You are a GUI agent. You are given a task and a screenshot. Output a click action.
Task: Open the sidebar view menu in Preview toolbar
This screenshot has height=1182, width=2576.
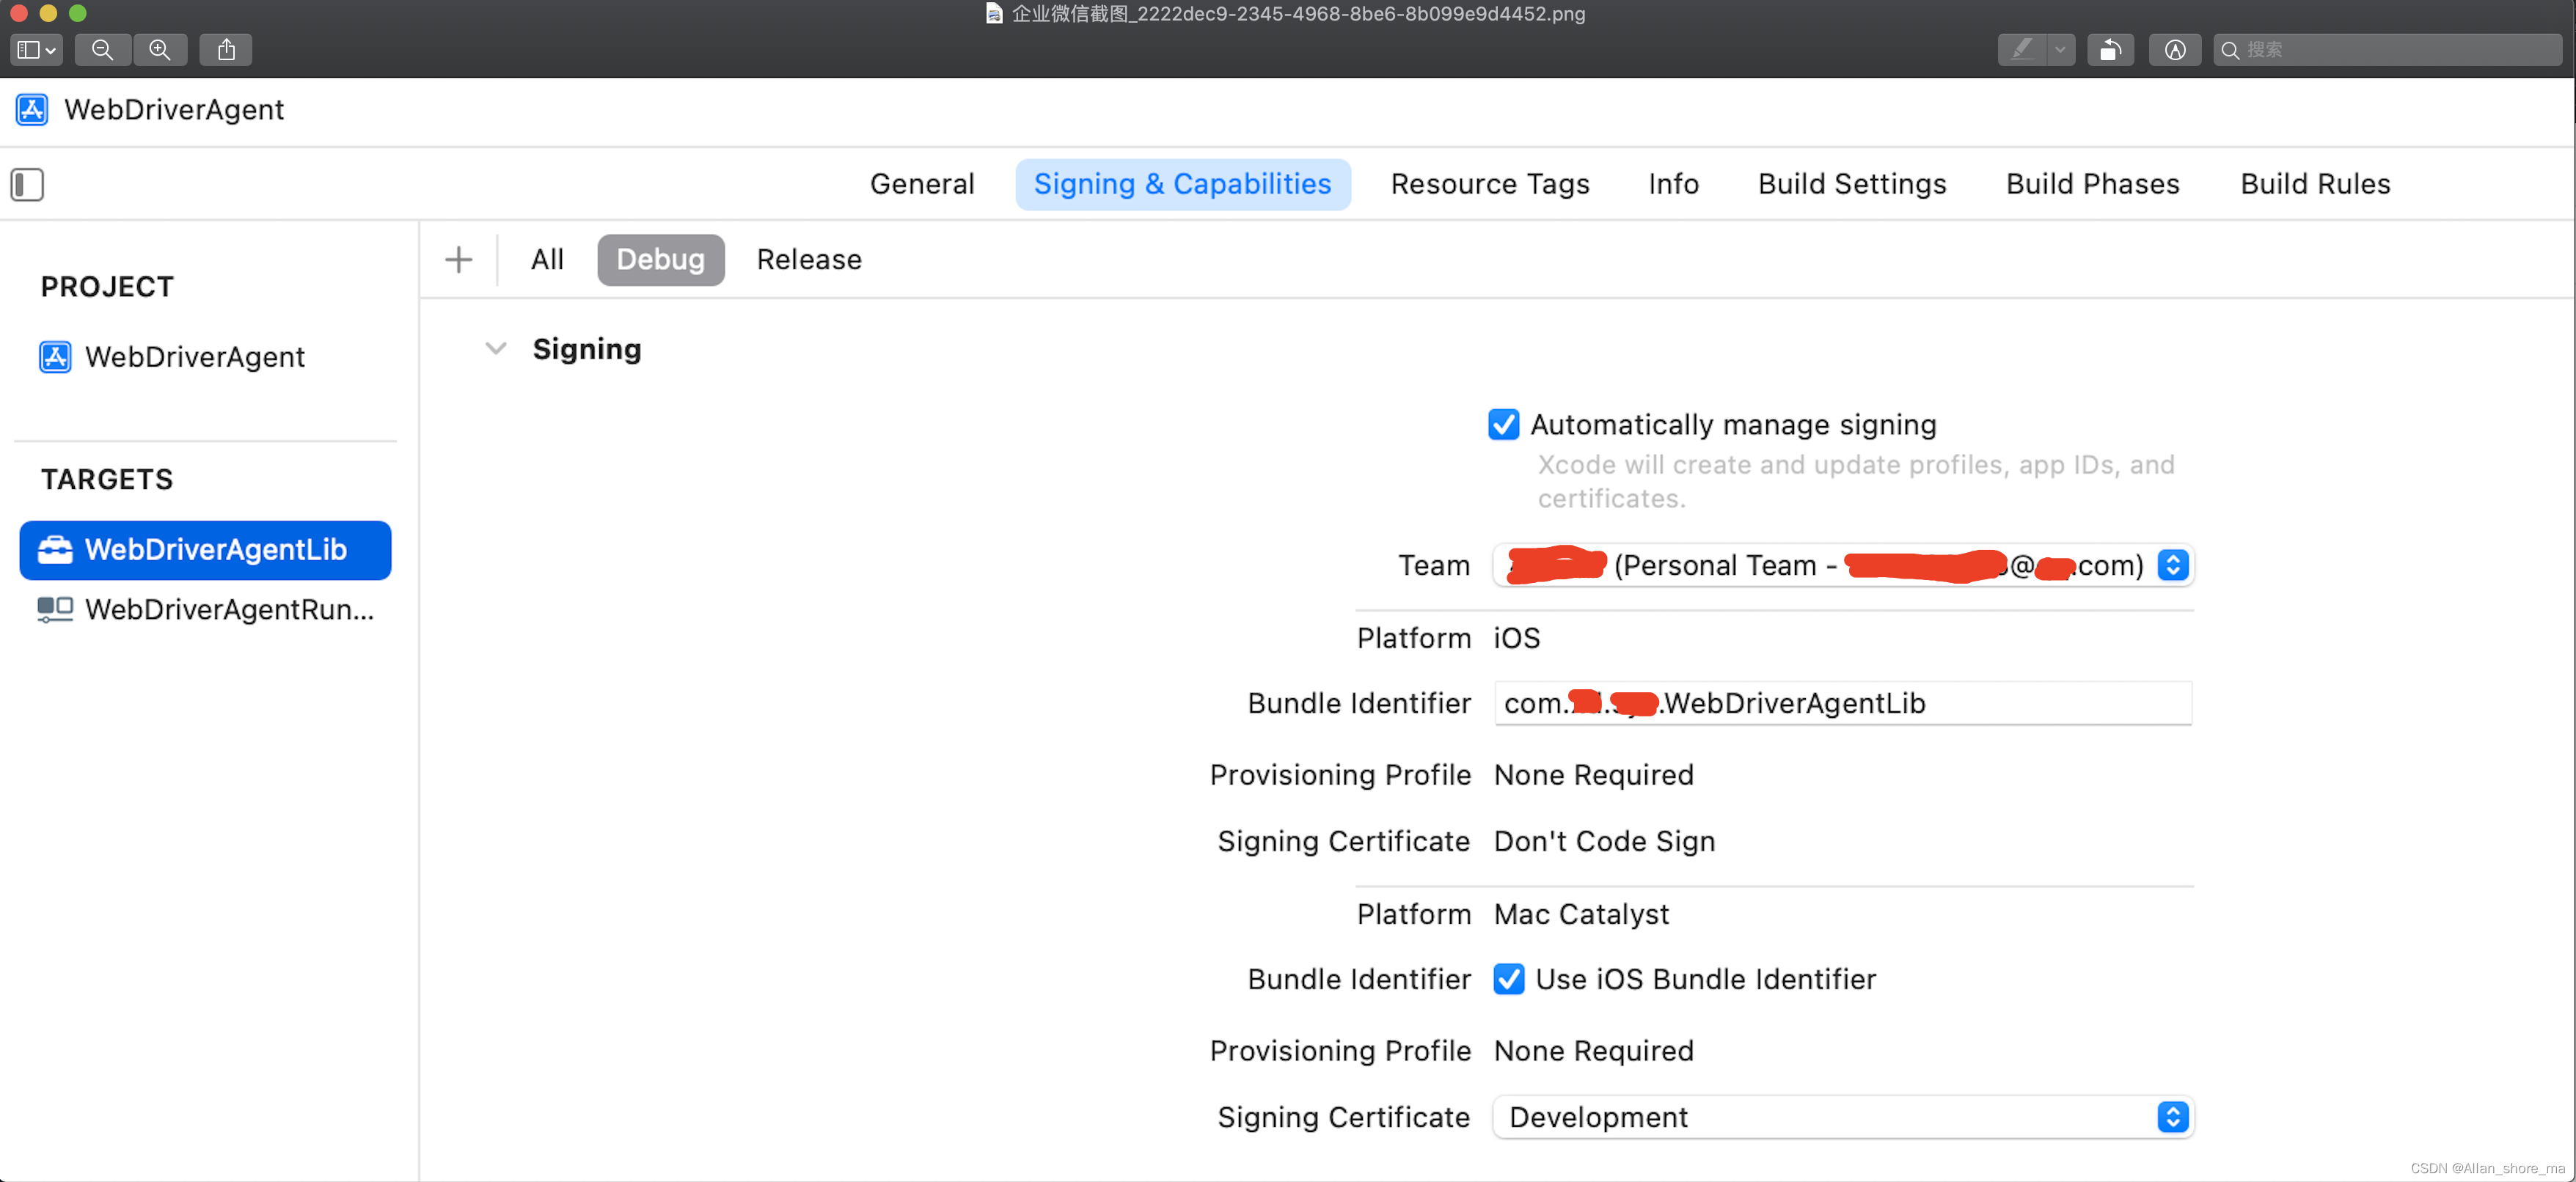[x=37, y=49]
